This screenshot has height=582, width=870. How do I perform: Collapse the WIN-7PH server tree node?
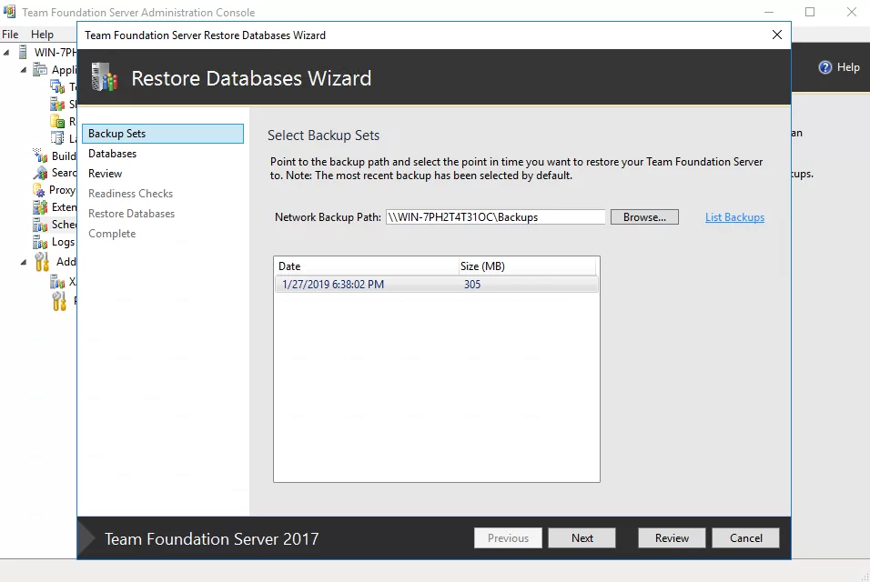(x=6, y=53)
